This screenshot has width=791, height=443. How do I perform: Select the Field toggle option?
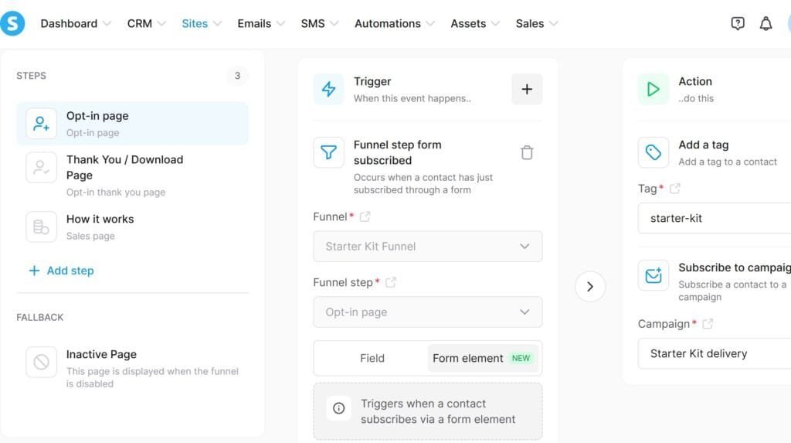pyautogui.click(x=372, y=358)
